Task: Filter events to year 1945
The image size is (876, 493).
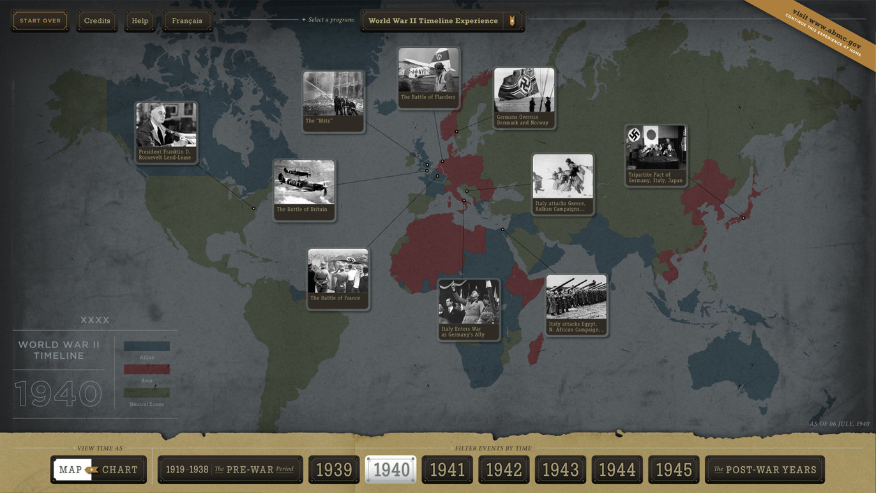Action: coord(674,469)
